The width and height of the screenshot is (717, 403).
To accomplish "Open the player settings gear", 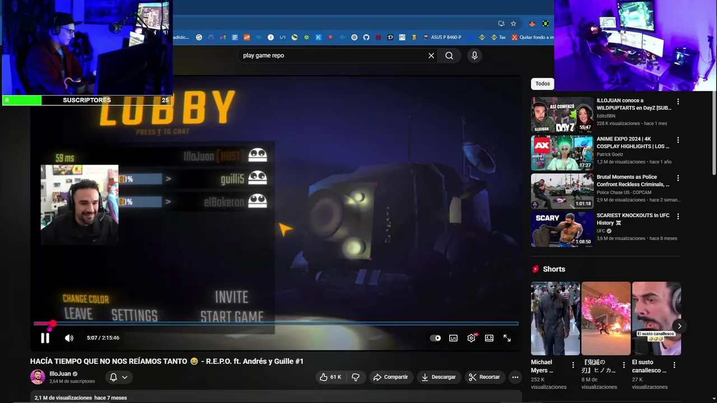I will [x=471, y=338].
